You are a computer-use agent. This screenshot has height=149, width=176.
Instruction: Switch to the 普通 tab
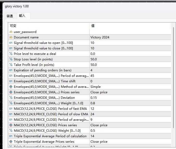click(10, 16)
